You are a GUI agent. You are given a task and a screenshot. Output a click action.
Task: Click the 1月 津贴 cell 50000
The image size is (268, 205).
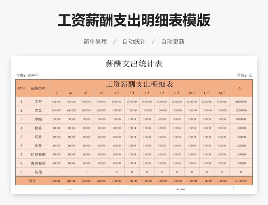[57, 119]
